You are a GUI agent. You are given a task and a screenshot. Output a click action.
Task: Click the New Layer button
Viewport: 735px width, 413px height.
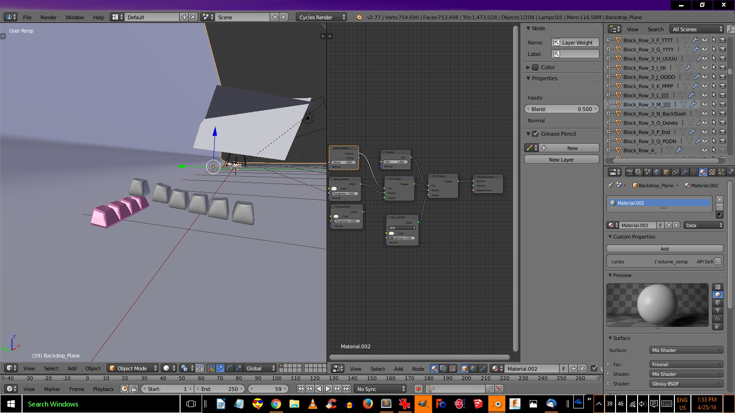(x=561, y=159)
